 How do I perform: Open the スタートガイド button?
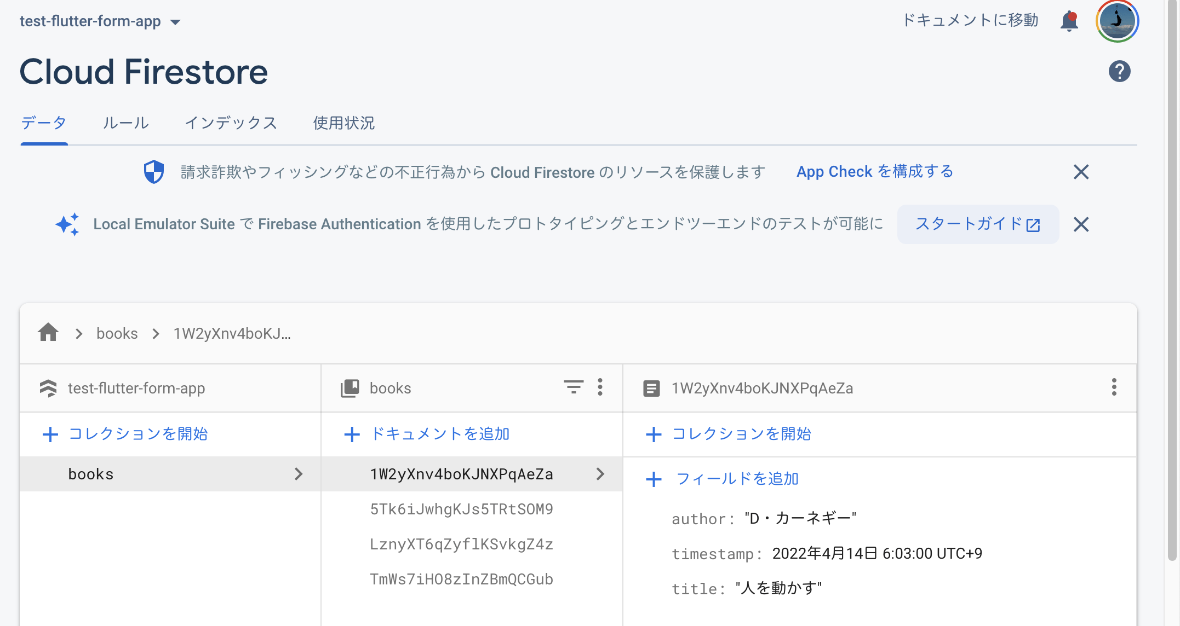(978, 224)
